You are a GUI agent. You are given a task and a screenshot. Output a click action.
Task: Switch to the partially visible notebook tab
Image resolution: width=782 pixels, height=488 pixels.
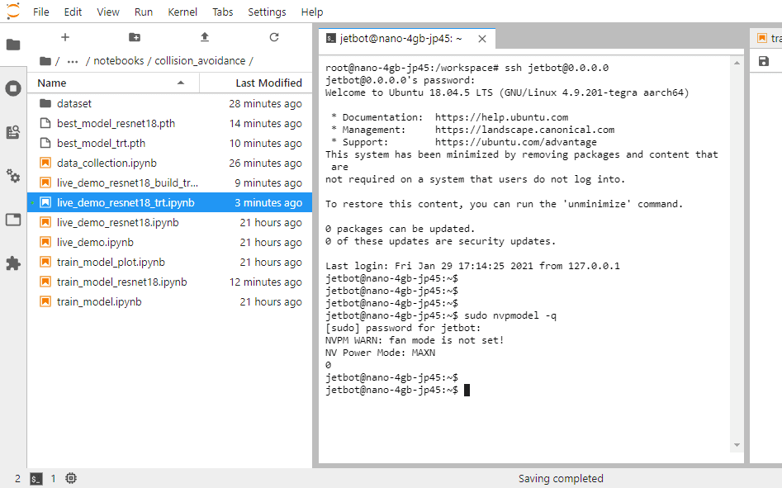click(x=766, y=38)
